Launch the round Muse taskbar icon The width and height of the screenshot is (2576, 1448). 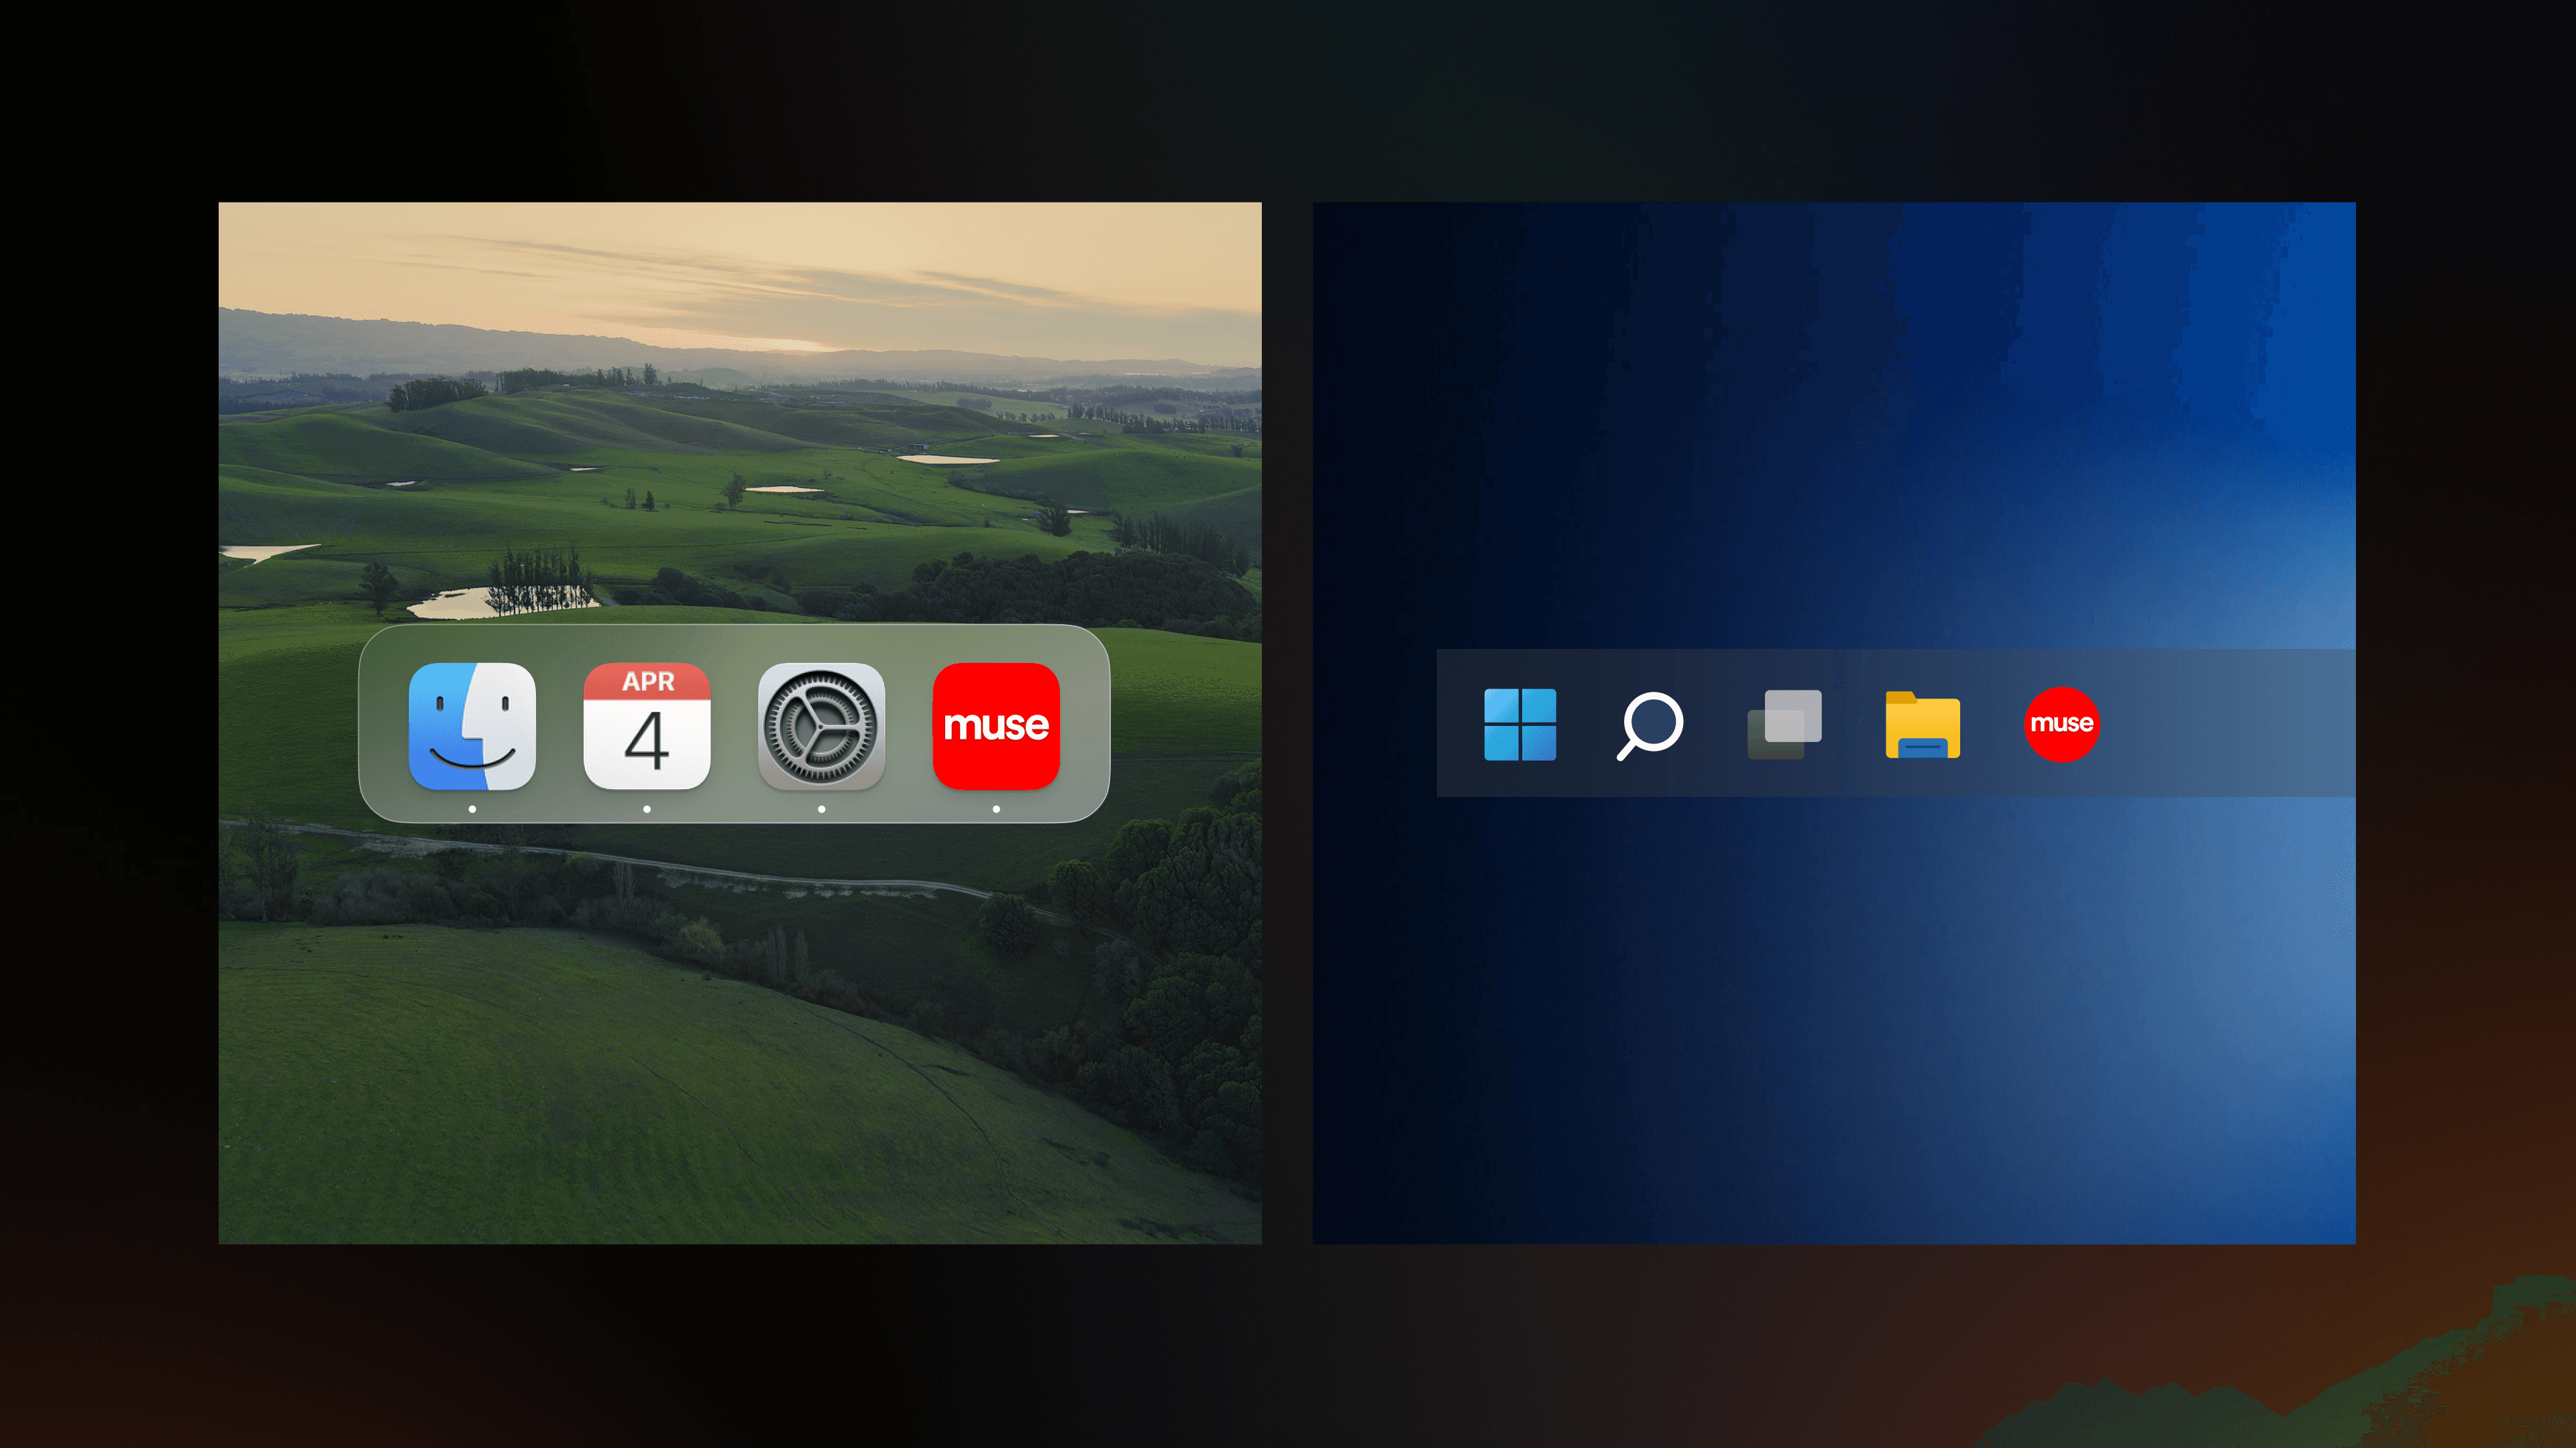[x=2061, y=725]
